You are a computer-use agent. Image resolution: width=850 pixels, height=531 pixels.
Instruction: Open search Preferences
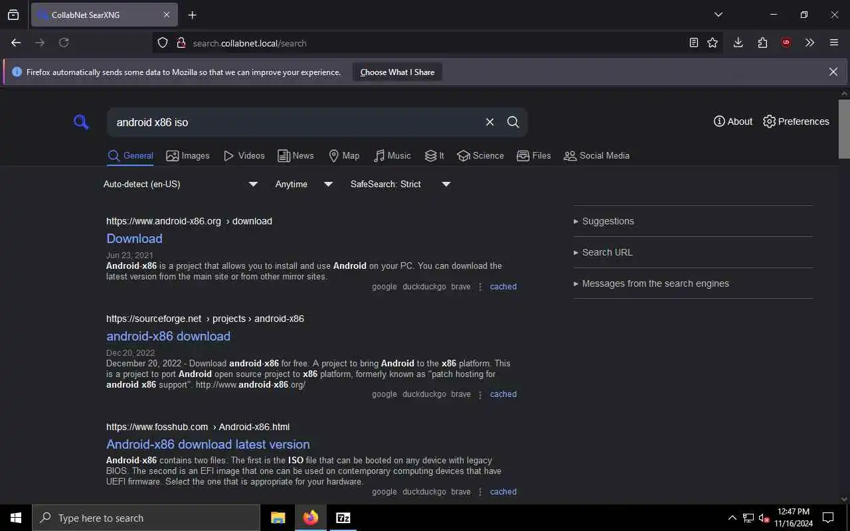click(x=796, y=121)
